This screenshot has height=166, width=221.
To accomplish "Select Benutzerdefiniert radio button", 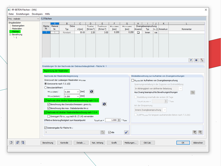I will 46,88.
